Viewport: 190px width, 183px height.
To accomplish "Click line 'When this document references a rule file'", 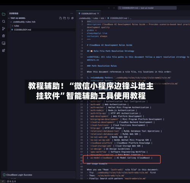I will [x=129, y=72].
